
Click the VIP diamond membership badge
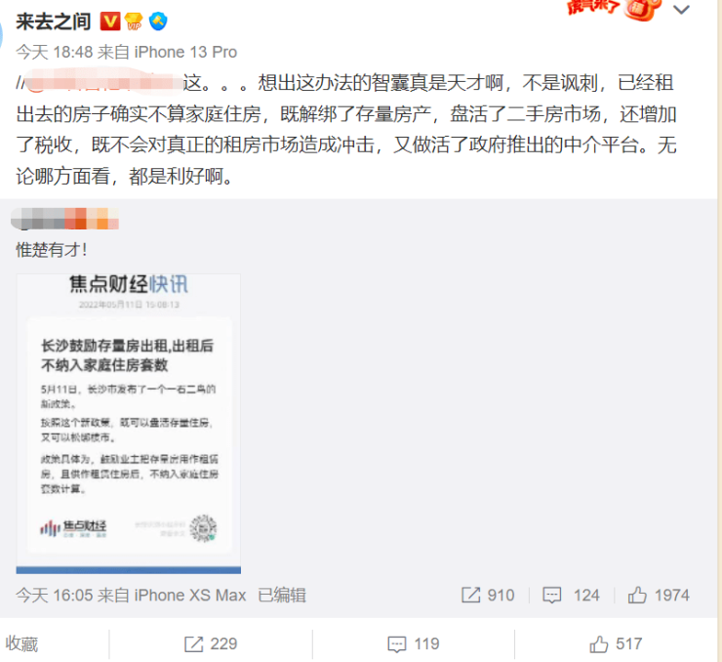point(134,21)
